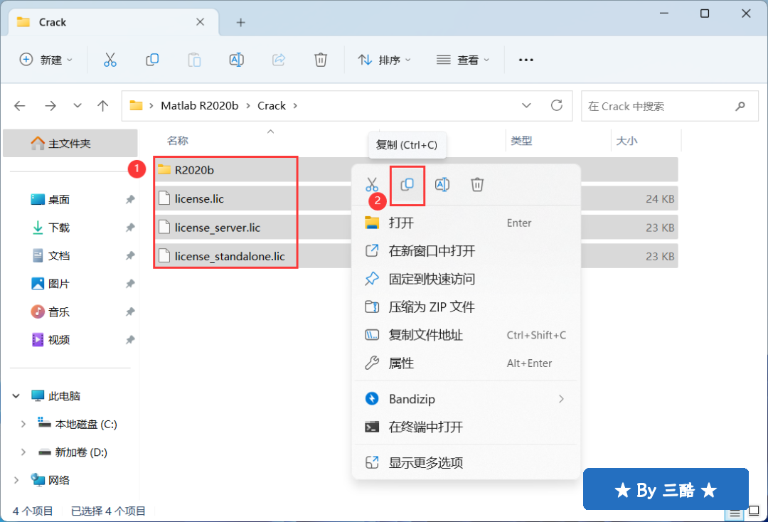Open the 排序 (Sort) dropdown

385,60
